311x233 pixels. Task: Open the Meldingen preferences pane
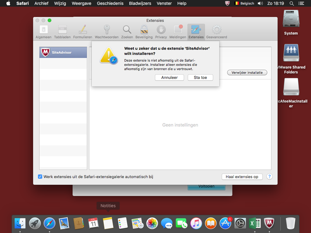pyautogui.click(x=178, y=32)
